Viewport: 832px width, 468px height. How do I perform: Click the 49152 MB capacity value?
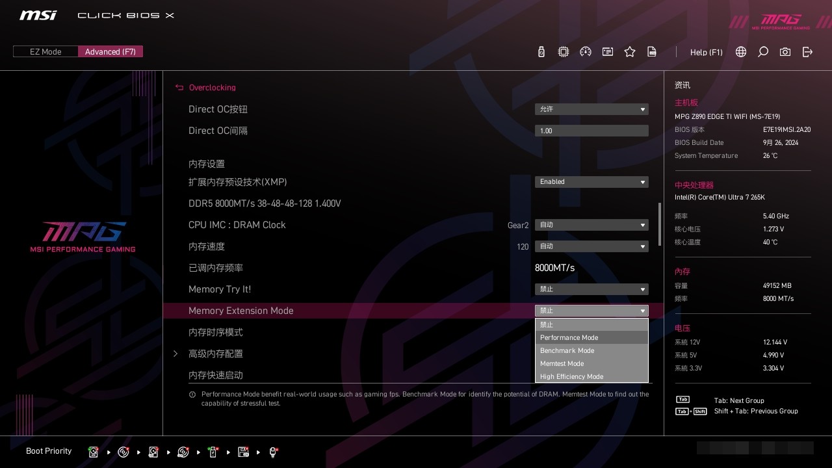(x=777, y=286)
